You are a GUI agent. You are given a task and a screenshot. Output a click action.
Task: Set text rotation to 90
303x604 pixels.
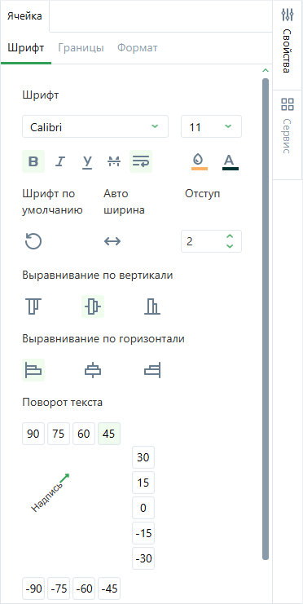coord(33,434)
